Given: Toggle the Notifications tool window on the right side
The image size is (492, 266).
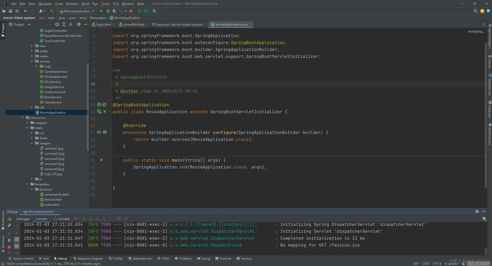Looking at the screenshot, I should coord(490,134).
